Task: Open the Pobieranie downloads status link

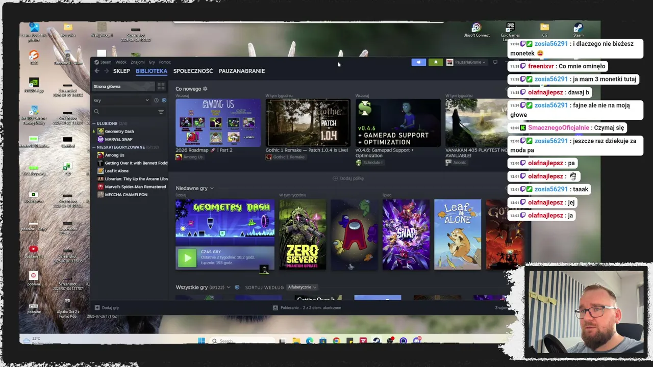Action: pyautogui.click(x=311, y=308)
